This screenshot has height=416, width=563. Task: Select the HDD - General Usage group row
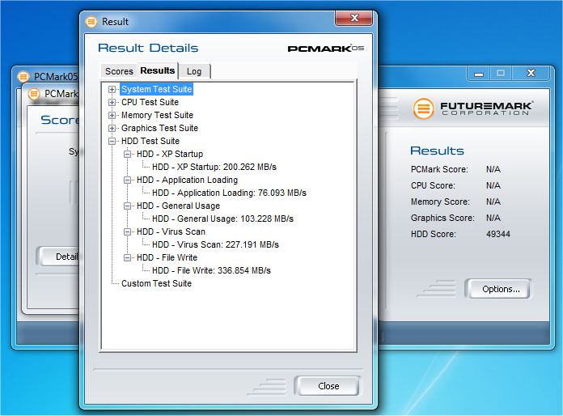tap(178, 206)
